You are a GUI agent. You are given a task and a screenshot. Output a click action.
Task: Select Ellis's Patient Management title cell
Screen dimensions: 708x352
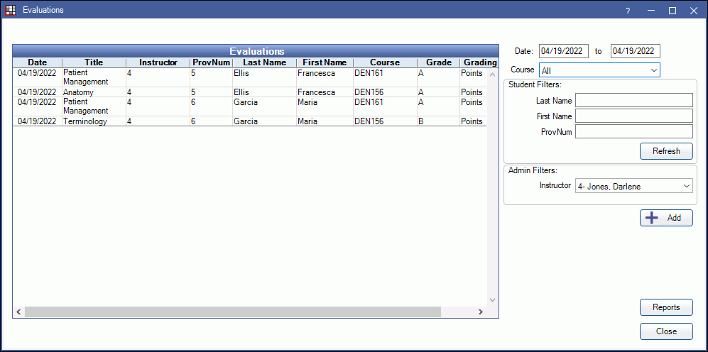pos(94,77)
